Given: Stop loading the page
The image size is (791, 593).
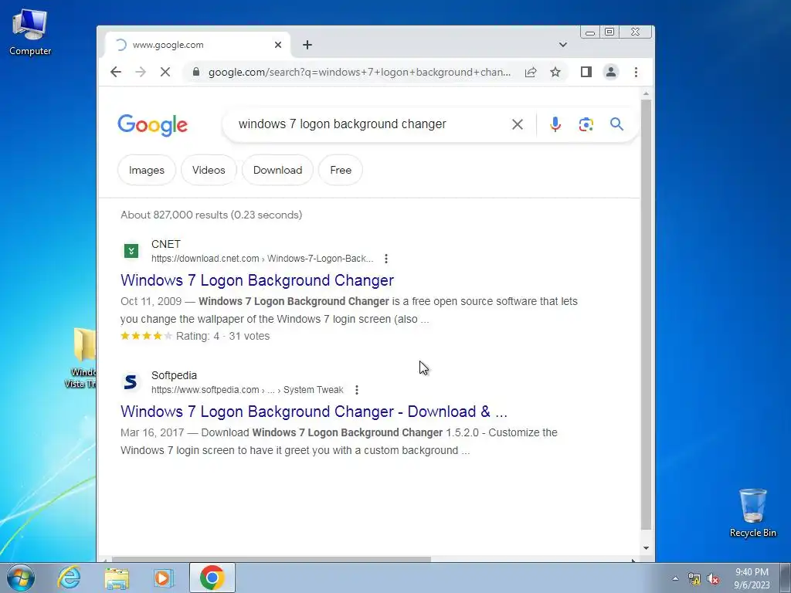Looking at the screenshot, I should 165,72.
